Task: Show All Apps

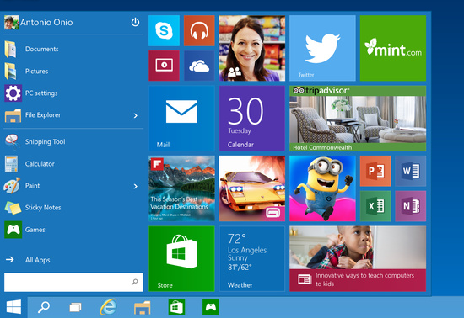Action: point(73,260)
